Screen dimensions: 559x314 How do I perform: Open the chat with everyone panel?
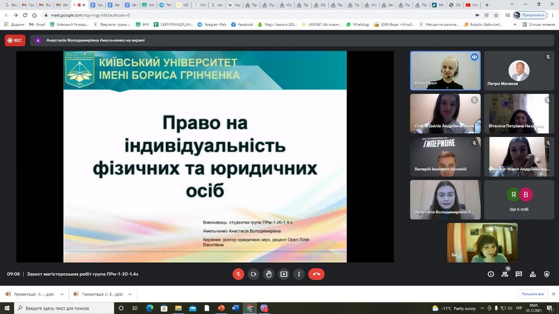pos(519,274)
